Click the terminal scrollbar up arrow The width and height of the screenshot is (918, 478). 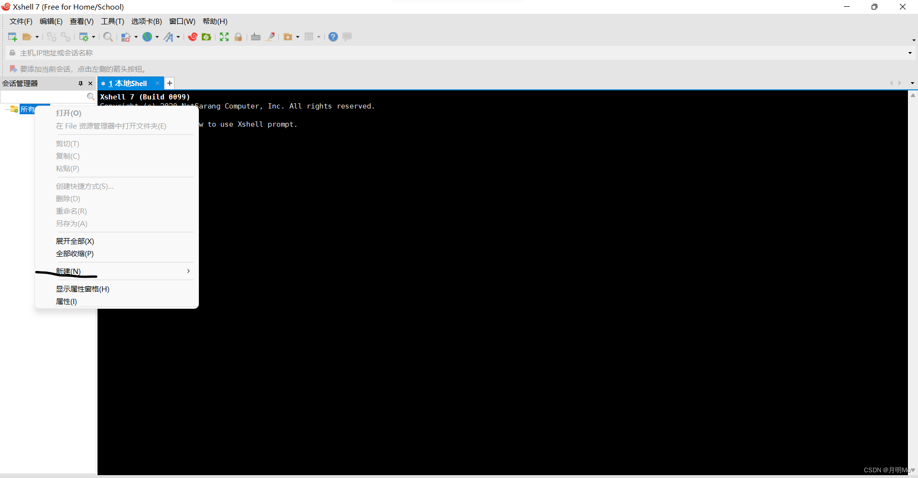tap(913, 96)
